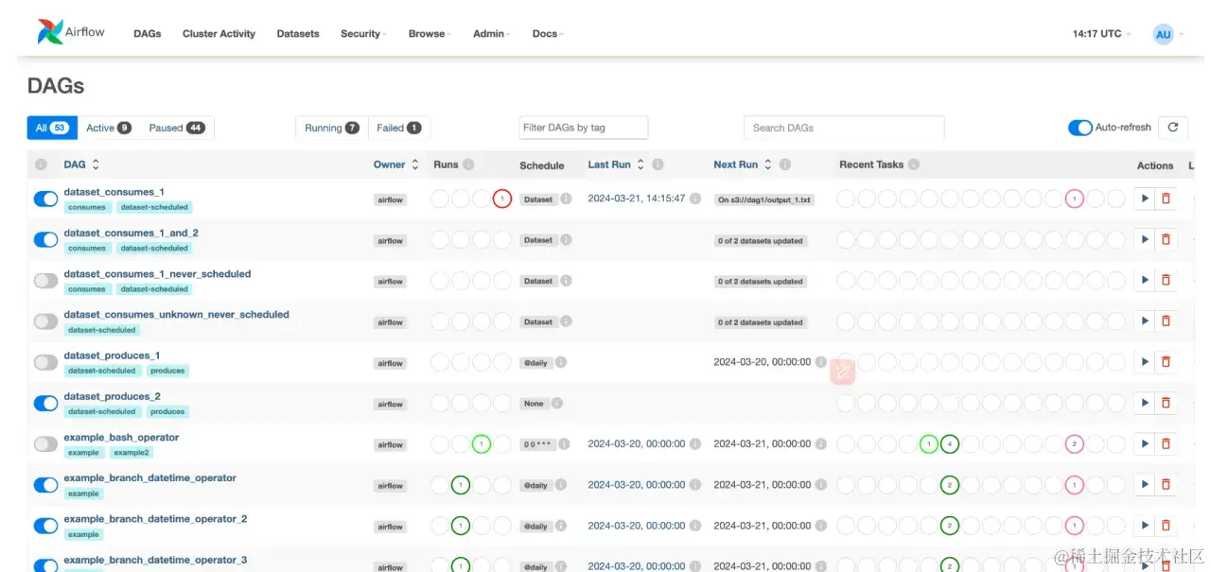The height and width of the screenshot is (572, 1211).
Task: Open the Airflow logo home link
Action: (72, 32)
